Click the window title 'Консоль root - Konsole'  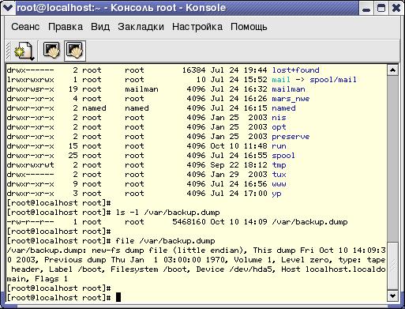click(x=168, y=8)
